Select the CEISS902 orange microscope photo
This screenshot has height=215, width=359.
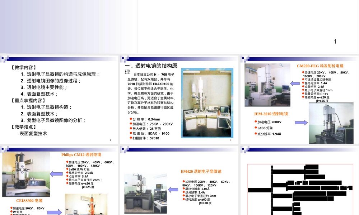coord(86,205)
